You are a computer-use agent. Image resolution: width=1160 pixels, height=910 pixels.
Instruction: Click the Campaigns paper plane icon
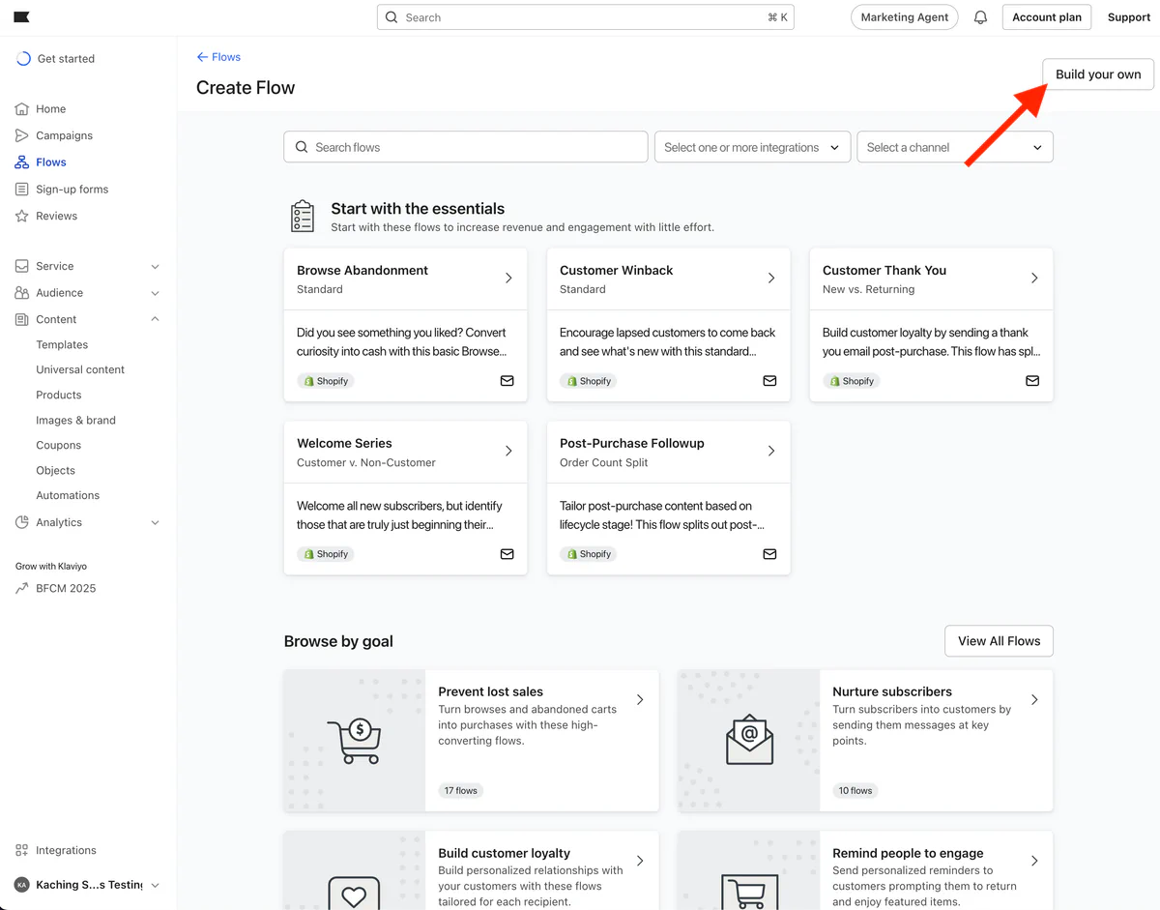[x=22, y=135]
